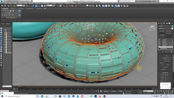The image size is (174, 98).
Task: Click the Patch Select modifier button
Action: [x=169, y=31]
